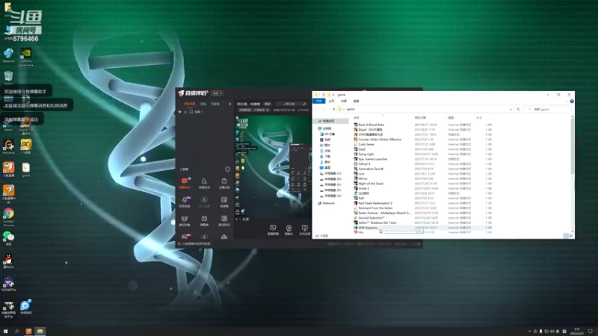Click the Windows Start button
The image size is (598, 336).
coord(5,332)
